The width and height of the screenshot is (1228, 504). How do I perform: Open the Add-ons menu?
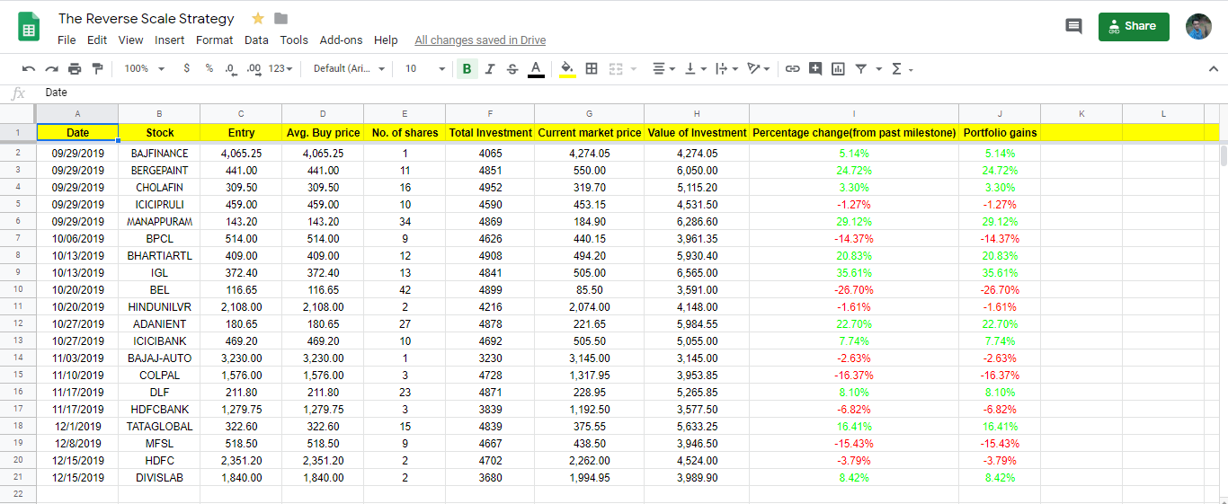[x=341, y=40]
